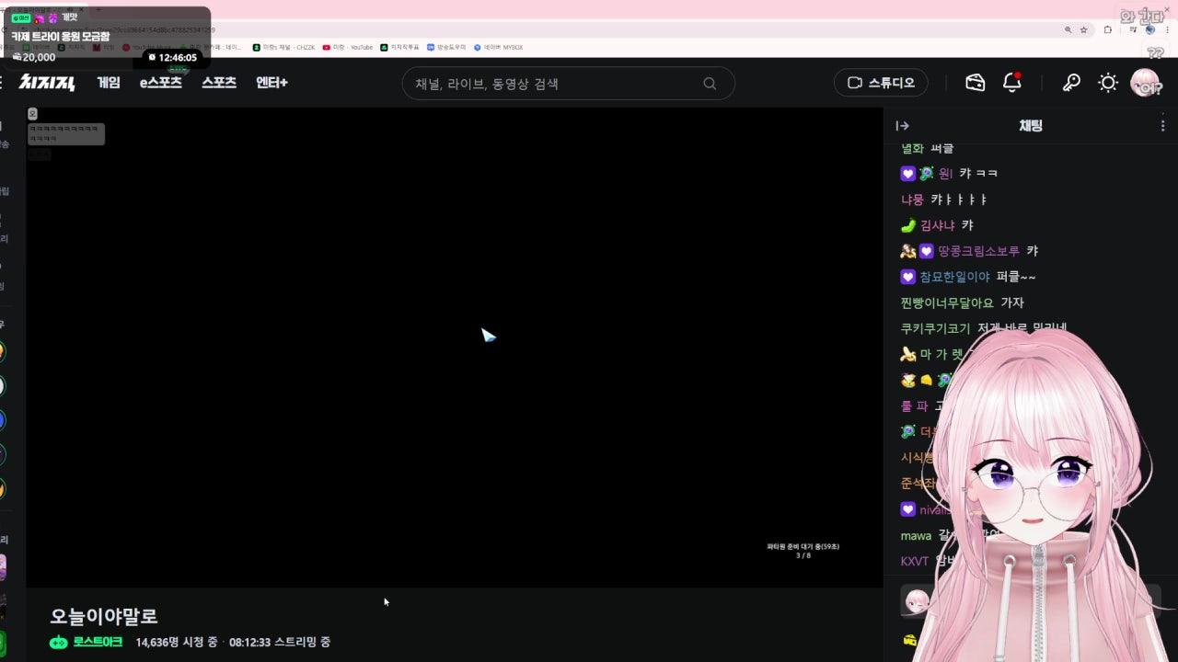1178x662 pixels.
Task: Click chat user 땅콩크림소보루
Action: [x=979, y=251]
